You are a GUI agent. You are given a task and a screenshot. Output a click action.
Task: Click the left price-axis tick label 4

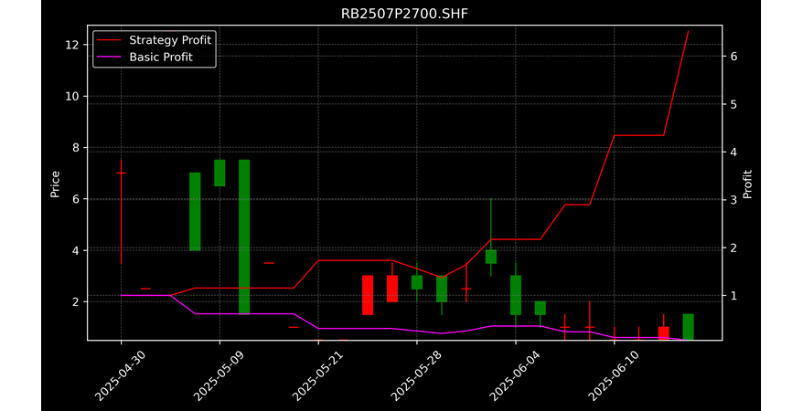click(75, 250)
